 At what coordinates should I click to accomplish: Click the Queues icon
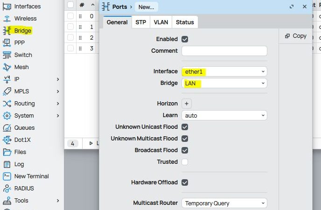[7, 128]
